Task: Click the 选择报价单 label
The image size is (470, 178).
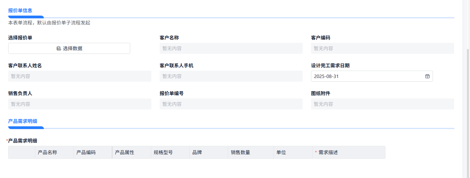Action: click(x=20, y=38)
